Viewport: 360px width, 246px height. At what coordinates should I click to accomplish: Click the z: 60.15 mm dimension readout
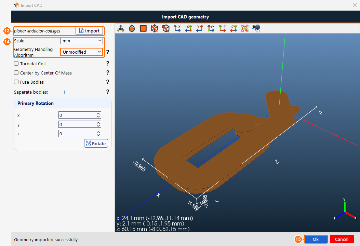(x=153, y=229)
